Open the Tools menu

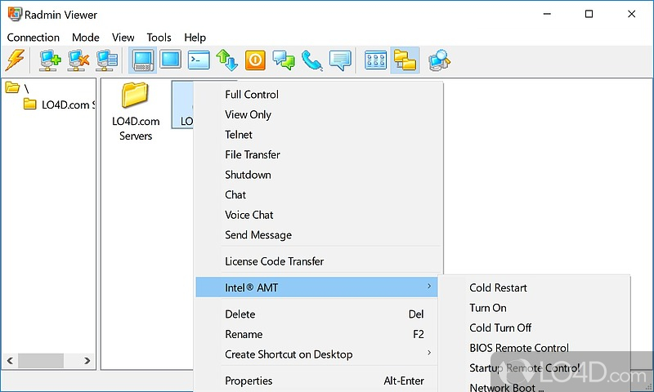(159, 38)
